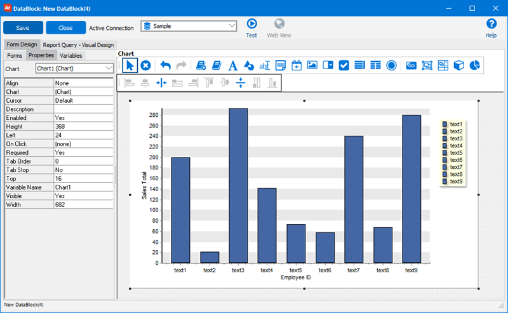Expand the Chart1 (Chart) selector dropdown
Screen dimensions: 508x313
[x=109, y=68]
